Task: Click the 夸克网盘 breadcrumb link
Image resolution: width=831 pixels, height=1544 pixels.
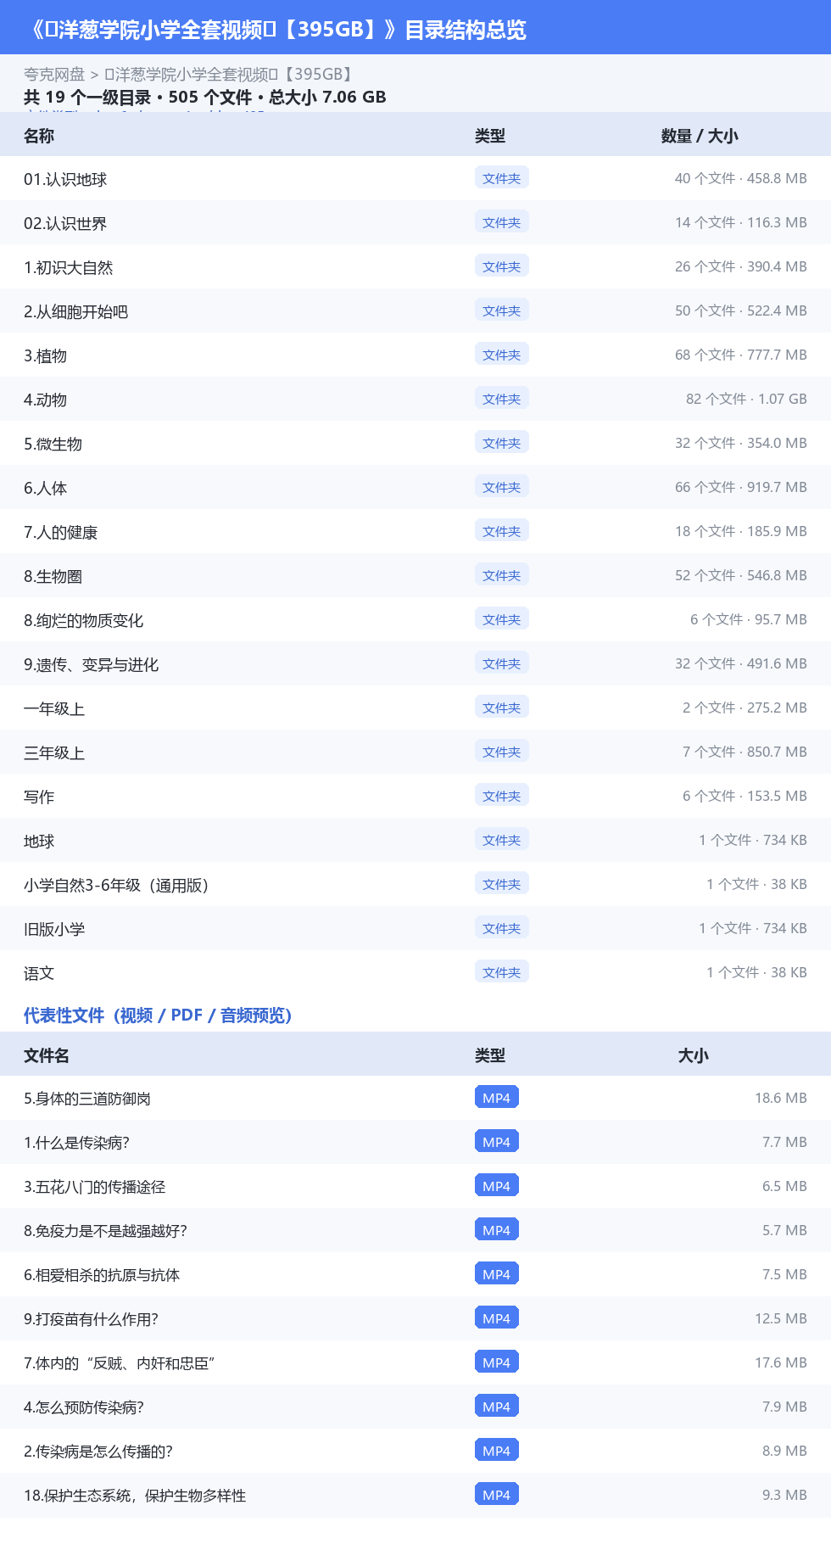Action: click(x=54, y=75)
